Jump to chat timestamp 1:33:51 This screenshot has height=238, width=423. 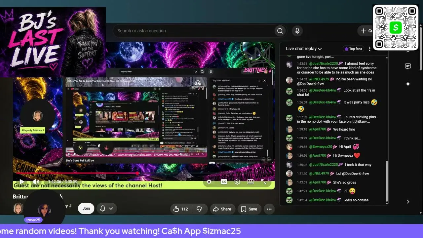click(302, 64)
